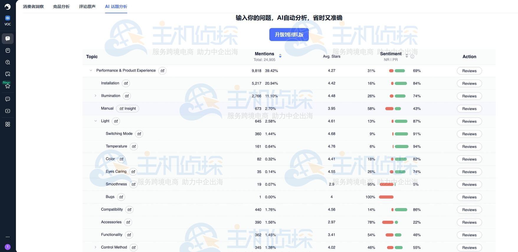The image size is (518, 252).
Task: Open the apps grid sidebar icon
Action: point(8,124)
